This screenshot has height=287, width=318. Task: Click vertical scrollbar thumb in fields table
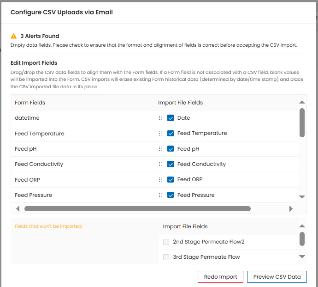click(x=302, y=122)
